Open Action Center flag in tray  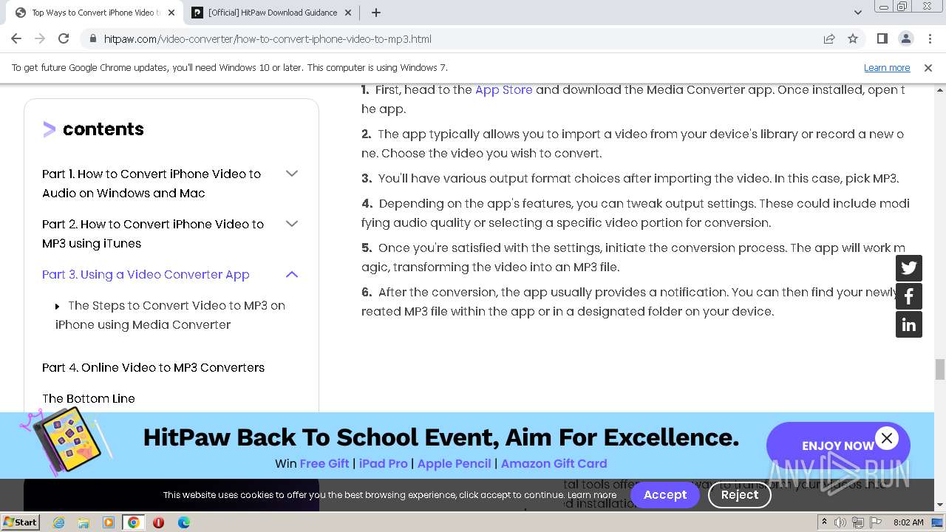[874, 522]
